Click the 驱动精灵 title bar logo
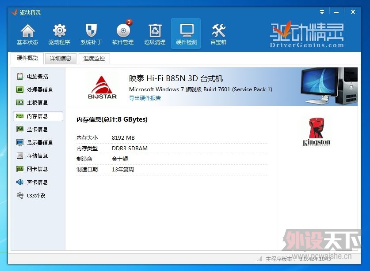Screen dimensions: 370x271 (x=14, y=12)
